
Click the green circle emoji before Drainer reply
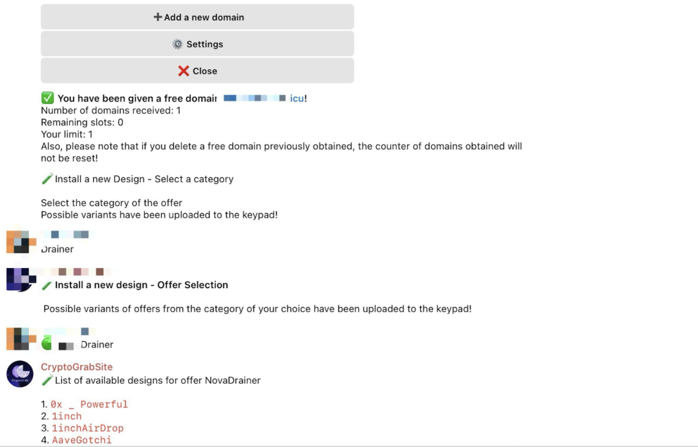tap(47, 344)
